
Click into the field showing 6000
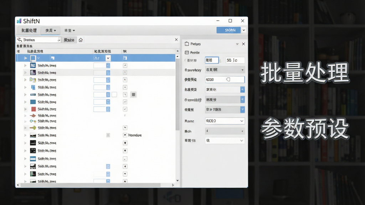pyautogui.click(x=225, y=79)
